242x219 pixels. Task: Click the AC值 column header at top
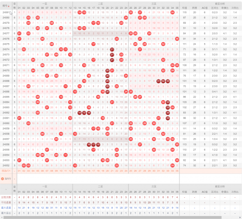pyautogui.click(x=205, y=8)
